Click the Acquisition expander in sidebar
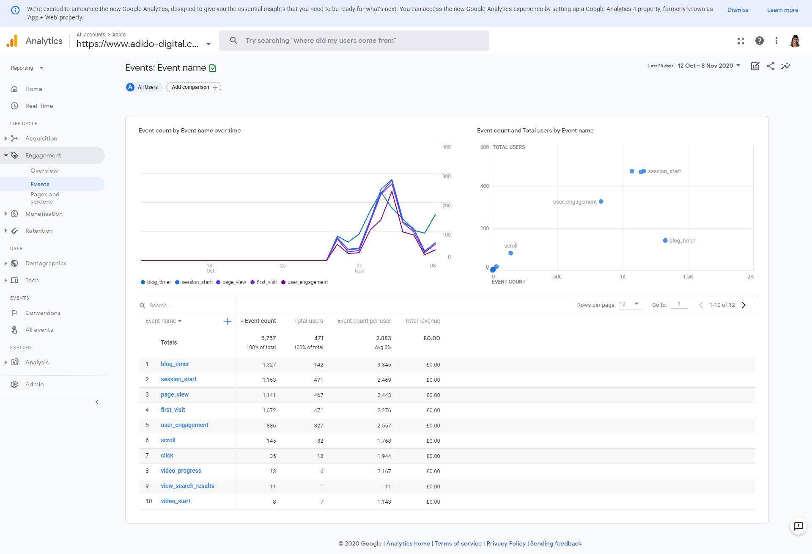This screenshot has height=554, width=812. click(x=5, y=138)
